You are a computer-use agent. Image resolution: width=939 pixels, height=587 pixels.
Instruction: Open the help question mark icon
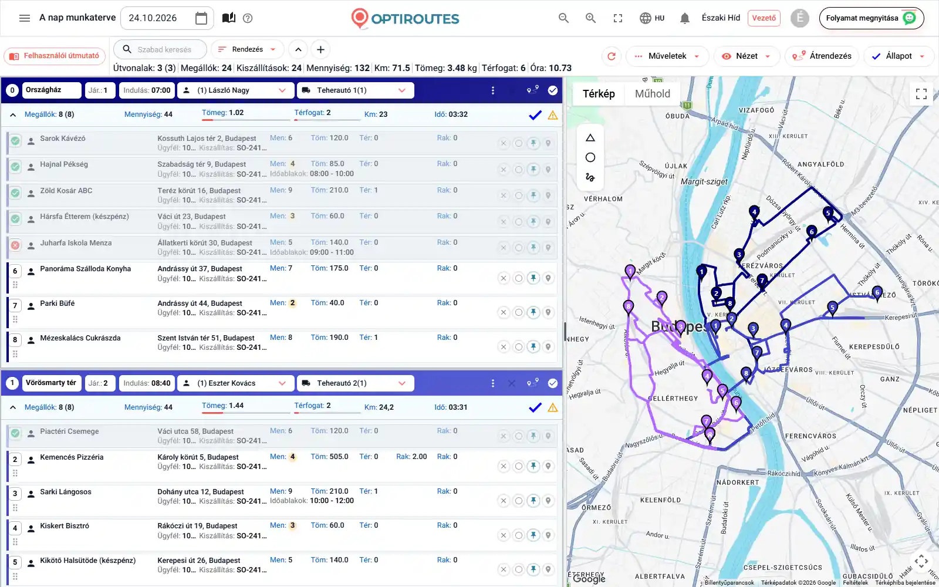coord(248,18)
